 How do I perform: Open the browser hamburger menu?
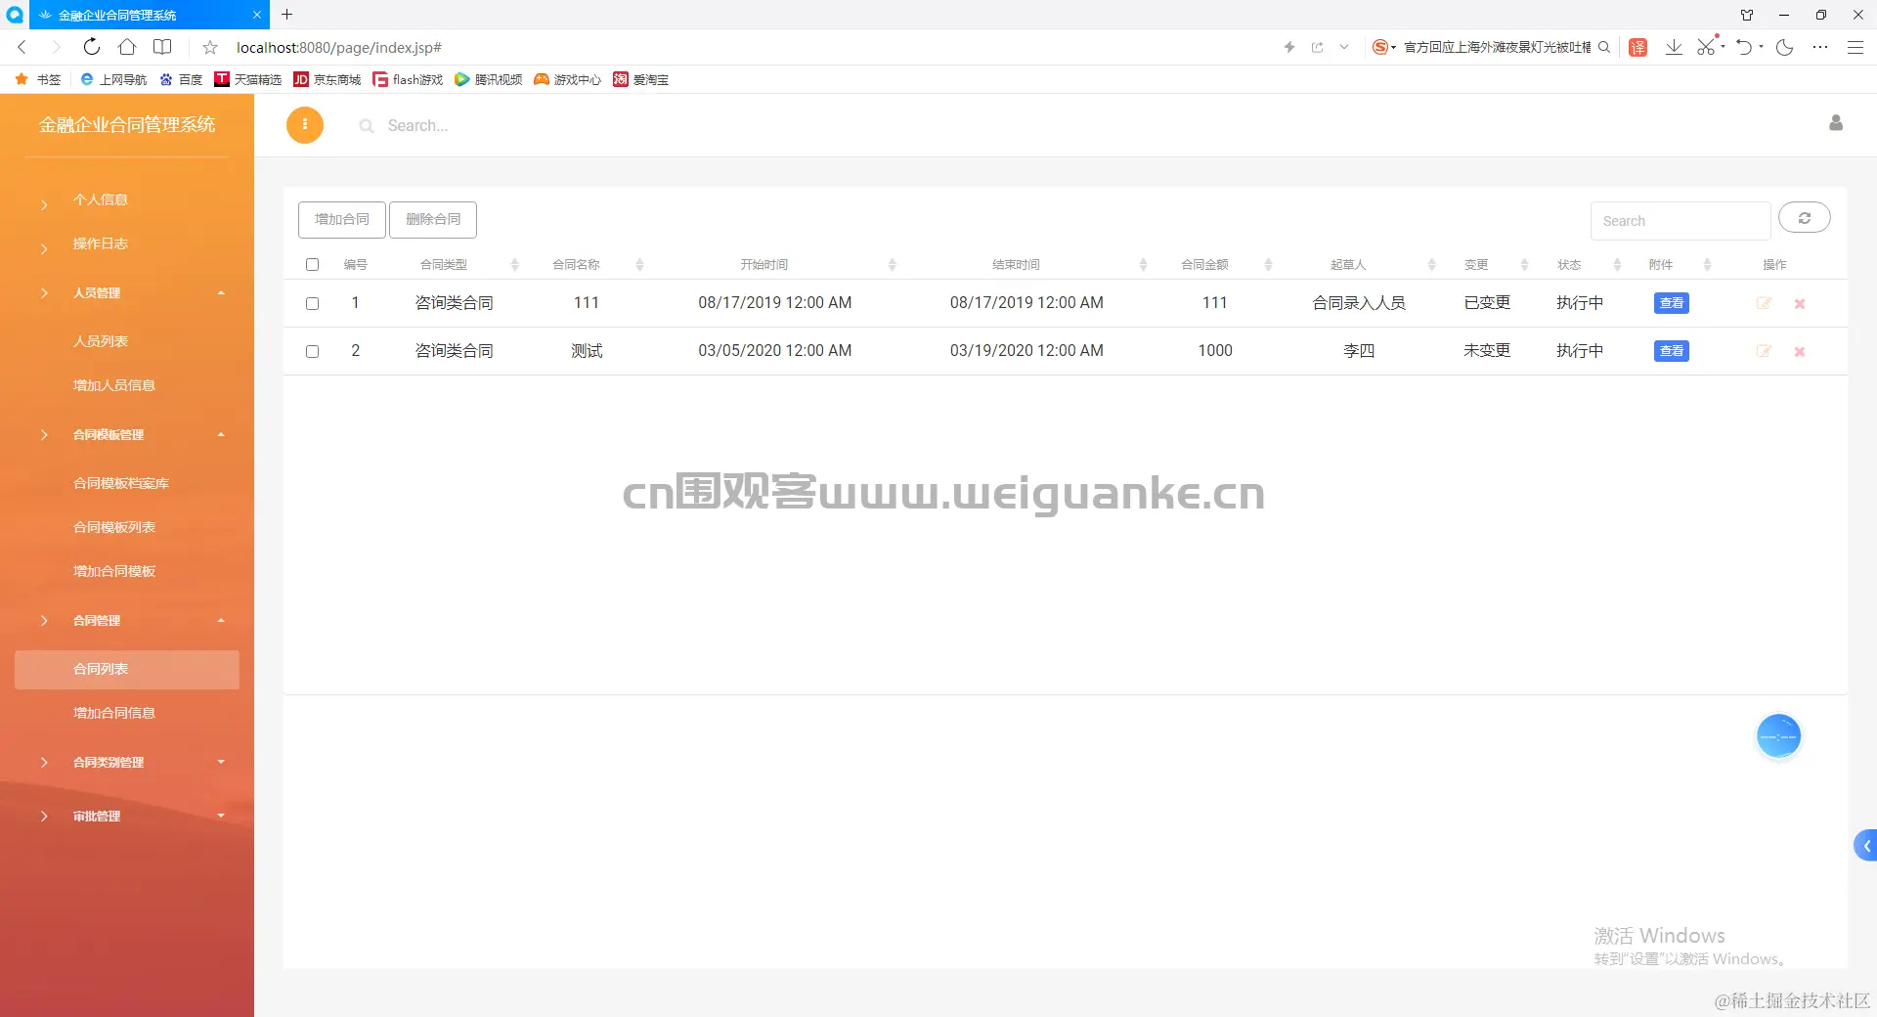[1855, 47]
